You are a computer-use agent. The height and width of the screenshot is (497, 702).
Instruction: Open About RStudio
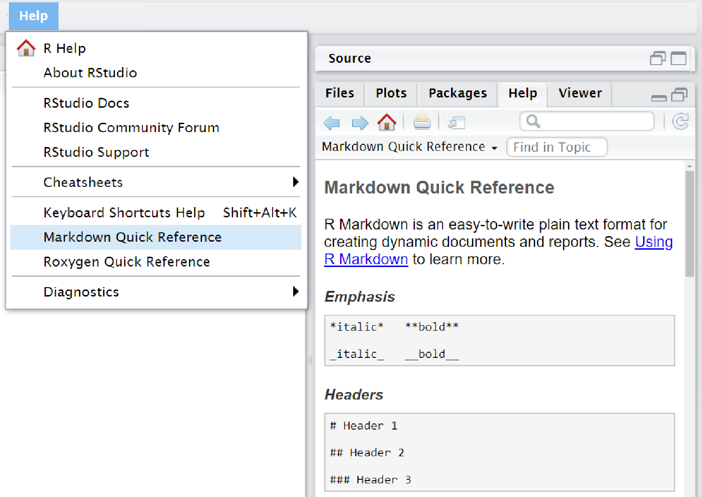pyautogui.click(x=156, y=73)
